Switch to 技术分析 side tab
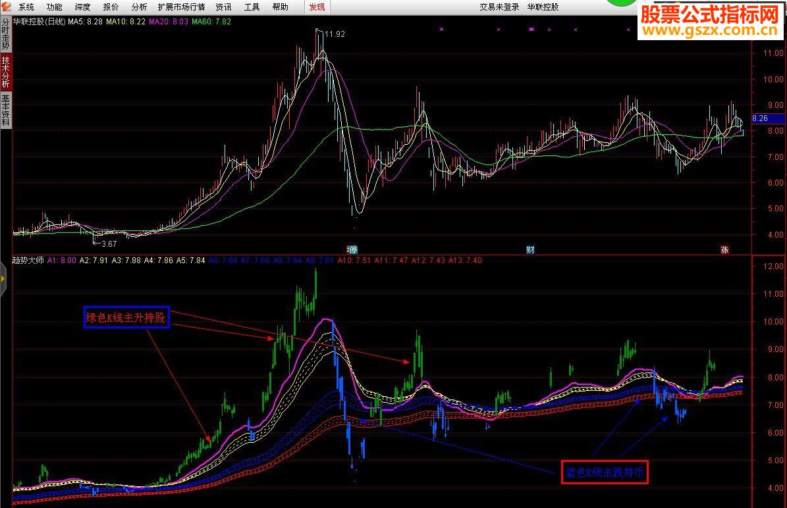 click(5, 72)
